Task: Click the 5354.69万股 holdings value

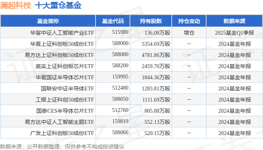Action: pyautogui.click(x=156, y=44)
